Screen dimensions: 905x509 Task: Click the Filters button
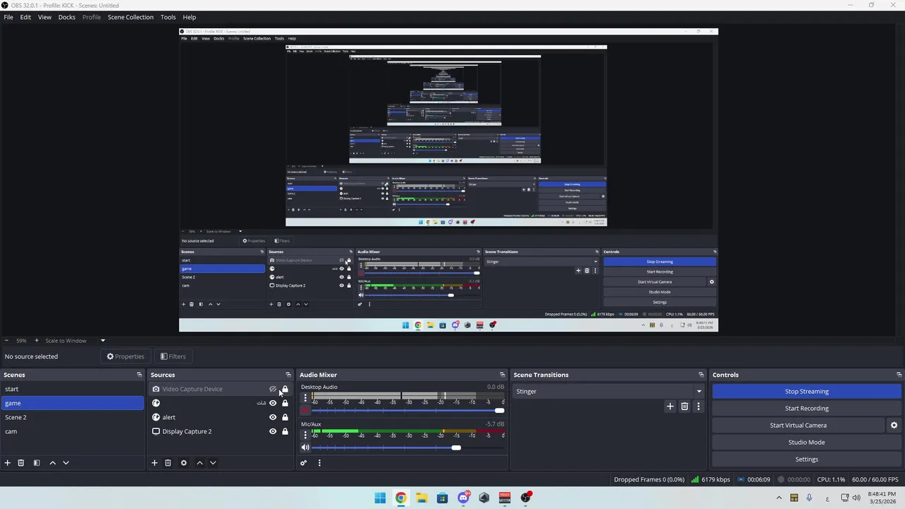click(x=173, y=356)
